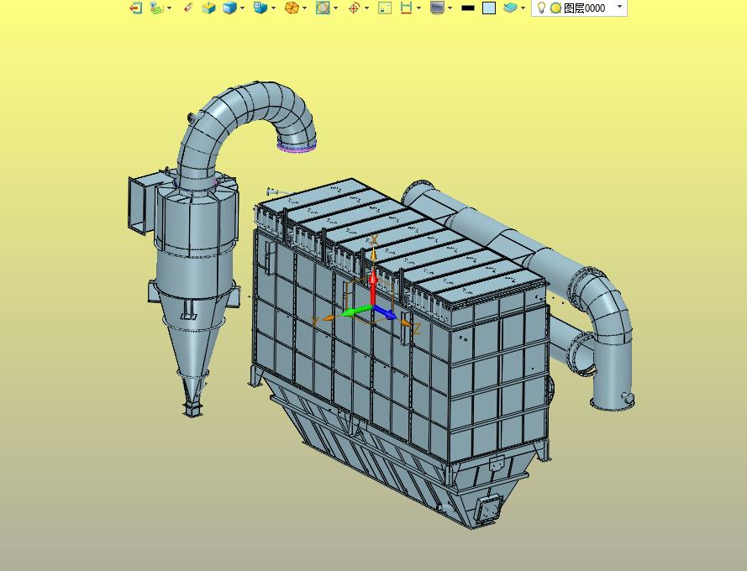Open the light blue face color swatch
747x571 pixels.
click(489, 8)
